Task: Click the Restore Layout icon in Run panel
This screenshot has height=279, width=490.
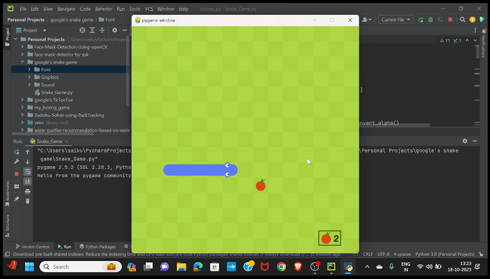Action: point(17,186)
